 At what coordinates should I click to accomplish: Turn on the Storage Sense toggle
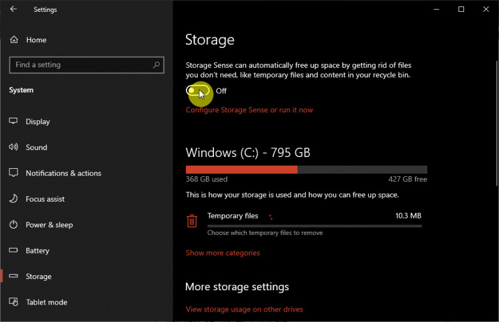point(198,91)
